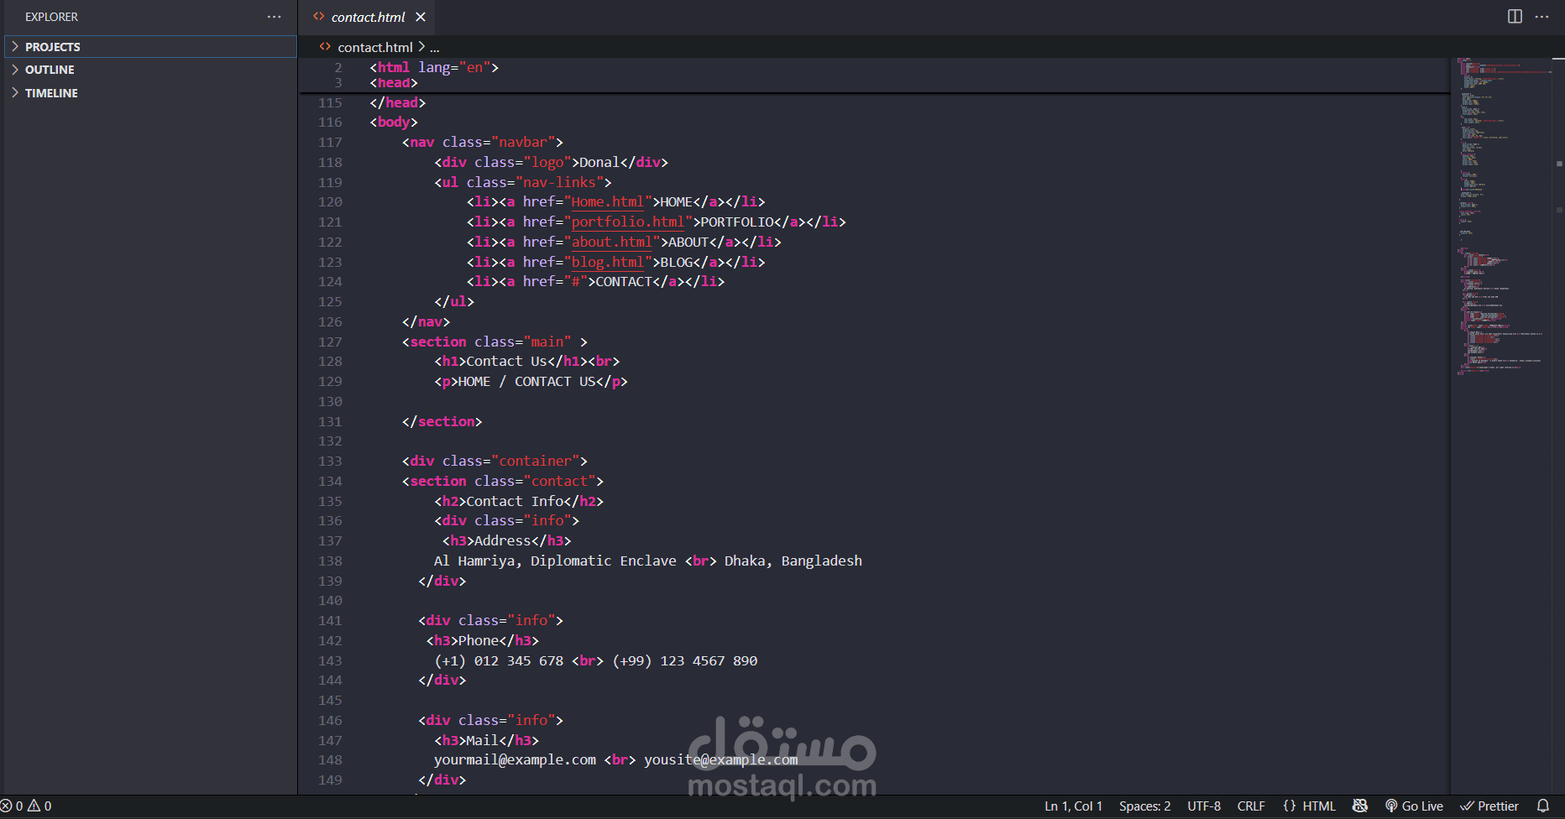Click line number 125 in the gutter

tap(330, 301)
